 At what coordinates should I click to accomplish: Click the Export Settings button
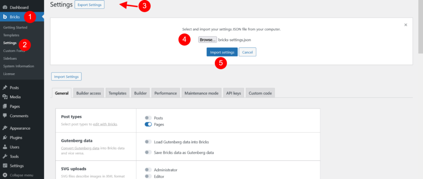(x=89, y=5)
